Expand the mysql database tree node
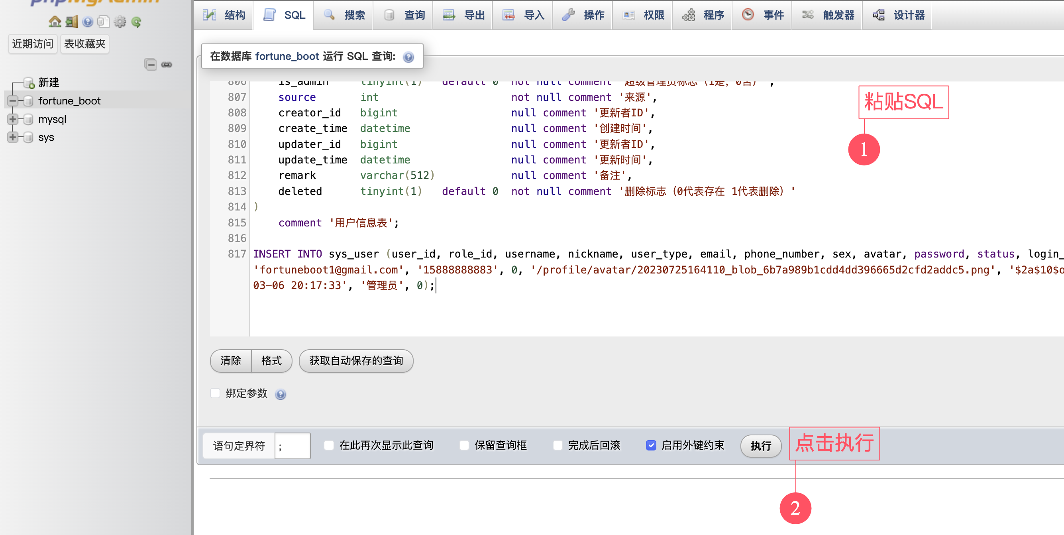This screenshot has width=1064, height=535. point(13,119)
